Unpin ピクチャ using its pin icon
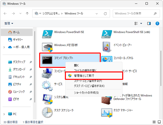Screen dimensions: 163x125 [x=31, y=84]
